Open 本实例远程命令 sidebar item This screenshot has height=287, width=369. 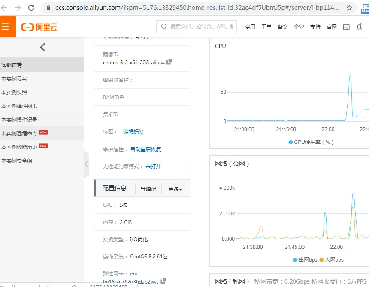point(42,133)
